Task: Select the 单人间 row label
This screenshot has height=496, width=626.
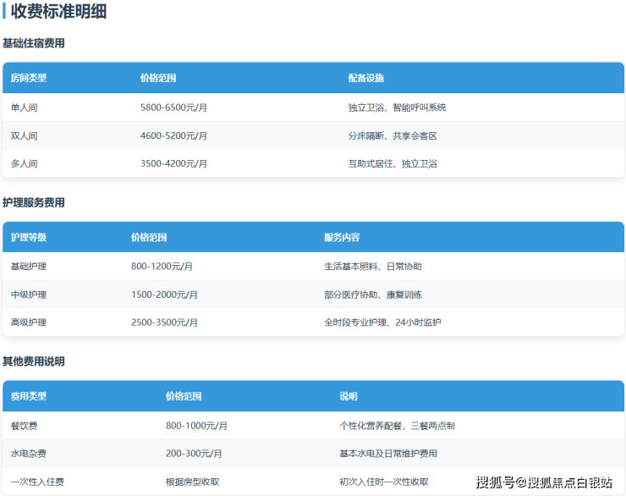Action: point(24,107)
